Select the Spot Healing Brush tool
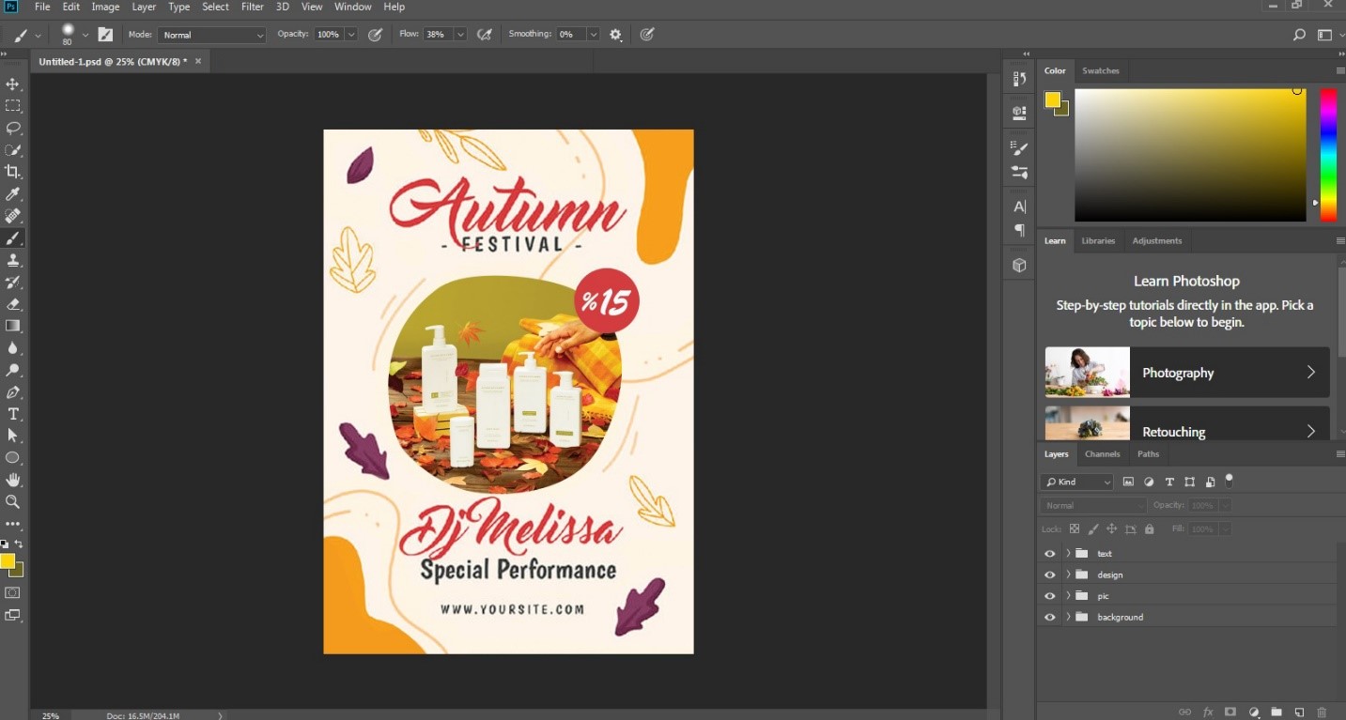 point(13,216)
